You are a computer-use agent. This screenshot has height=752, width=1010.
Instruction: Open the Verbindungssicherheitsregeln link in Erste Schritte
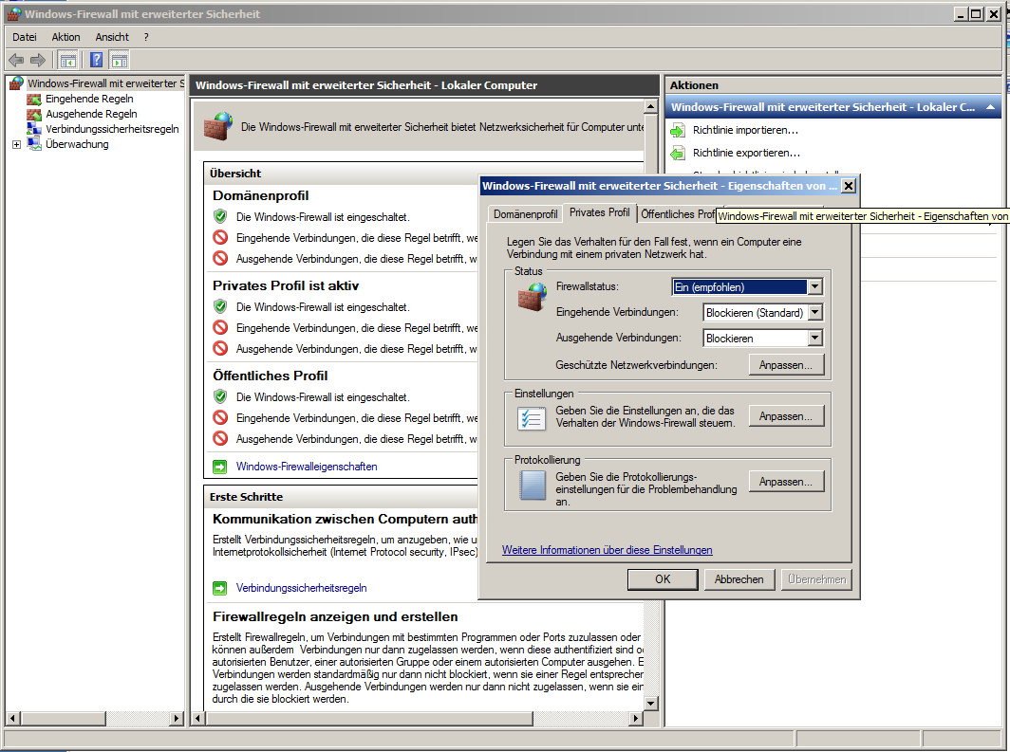tap(302, 588)
